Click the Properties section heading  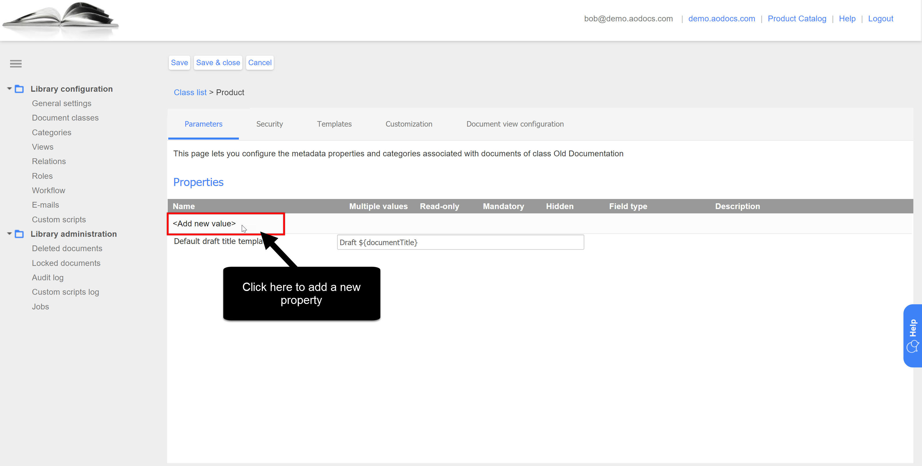(198, 182)
